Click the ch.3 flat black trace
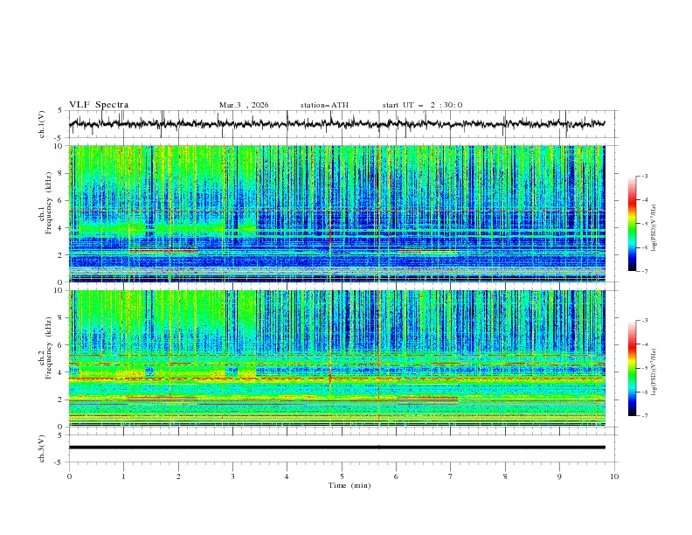The image size is (692, 535). coord(336,448)
